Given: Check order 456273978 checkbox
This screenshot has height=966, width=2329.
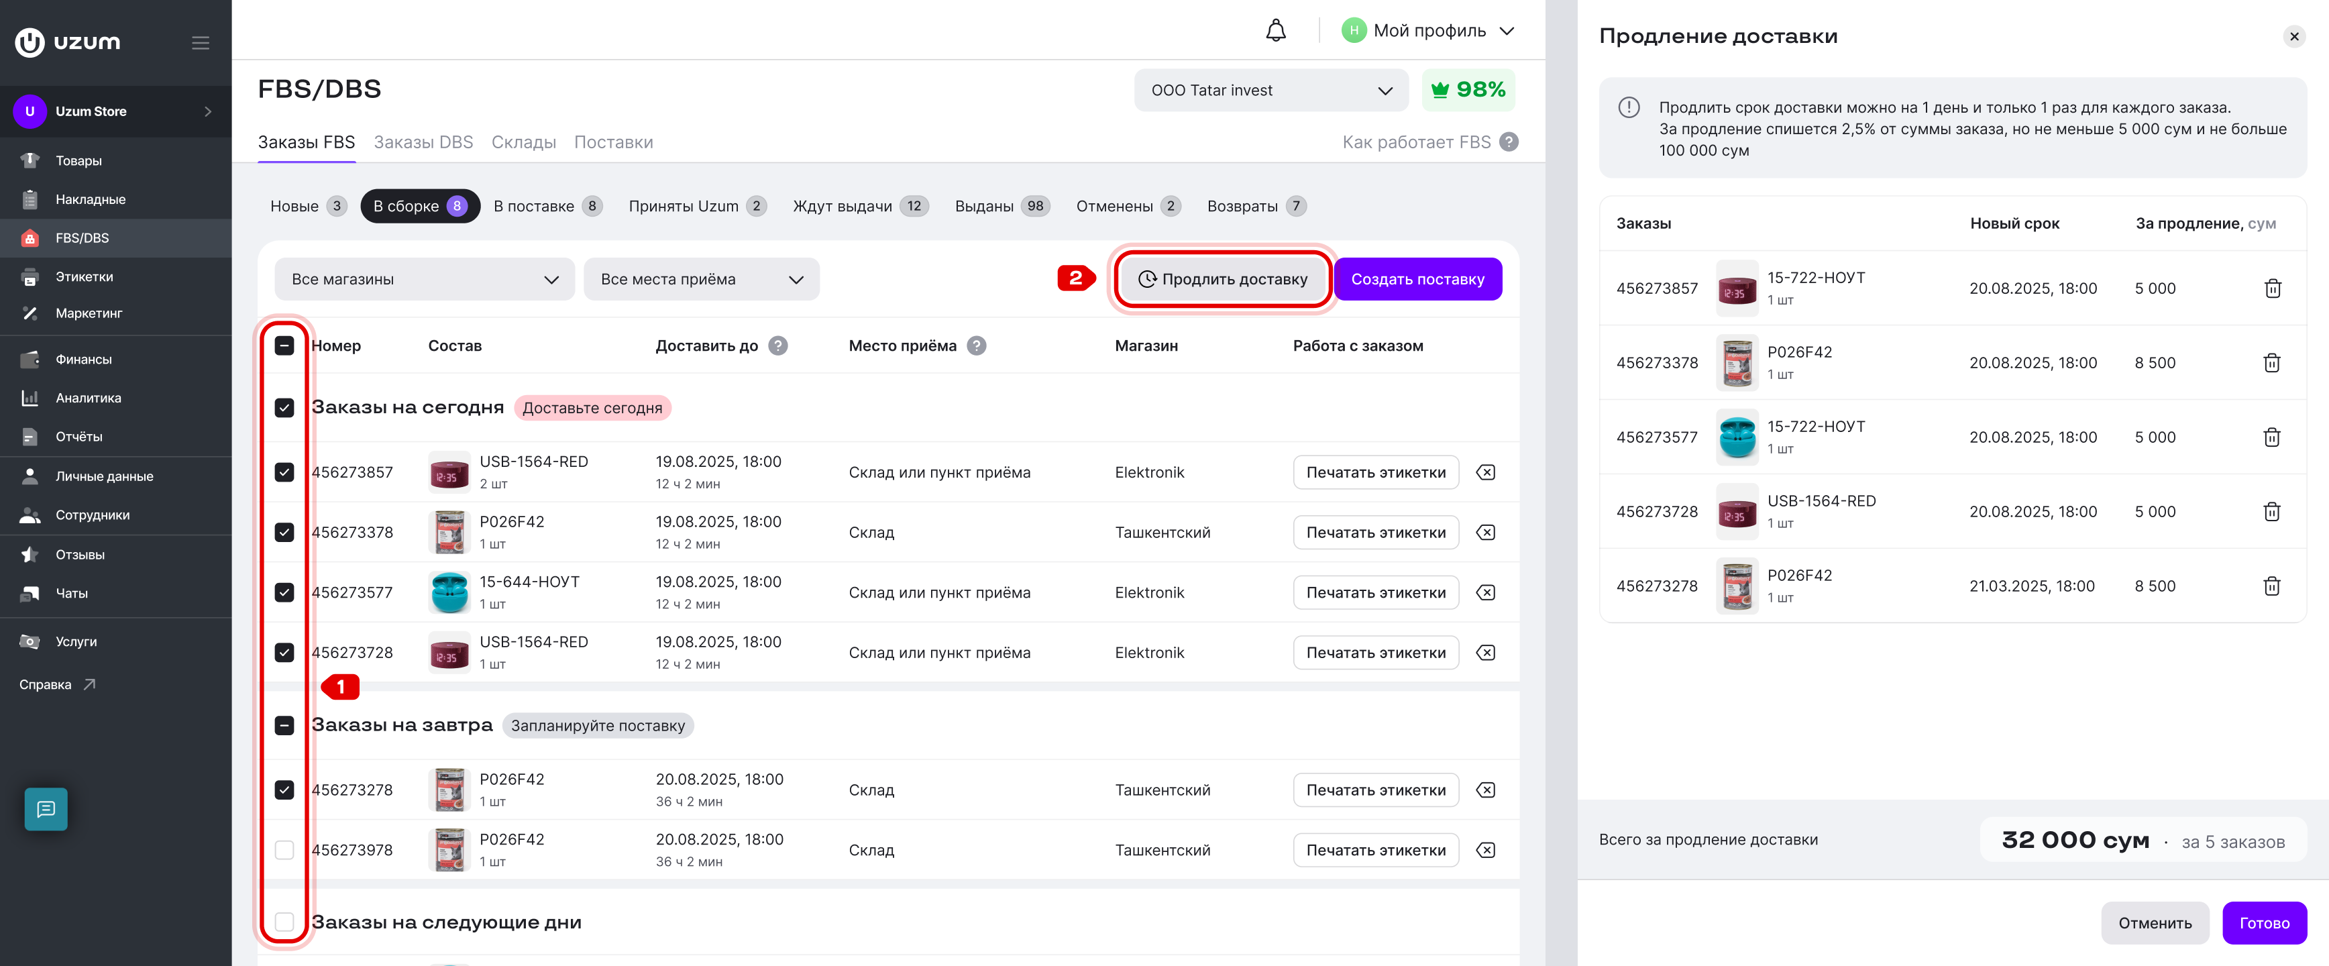Looking at the screenshot, I should pyautogui.click(x=284, y=849).
